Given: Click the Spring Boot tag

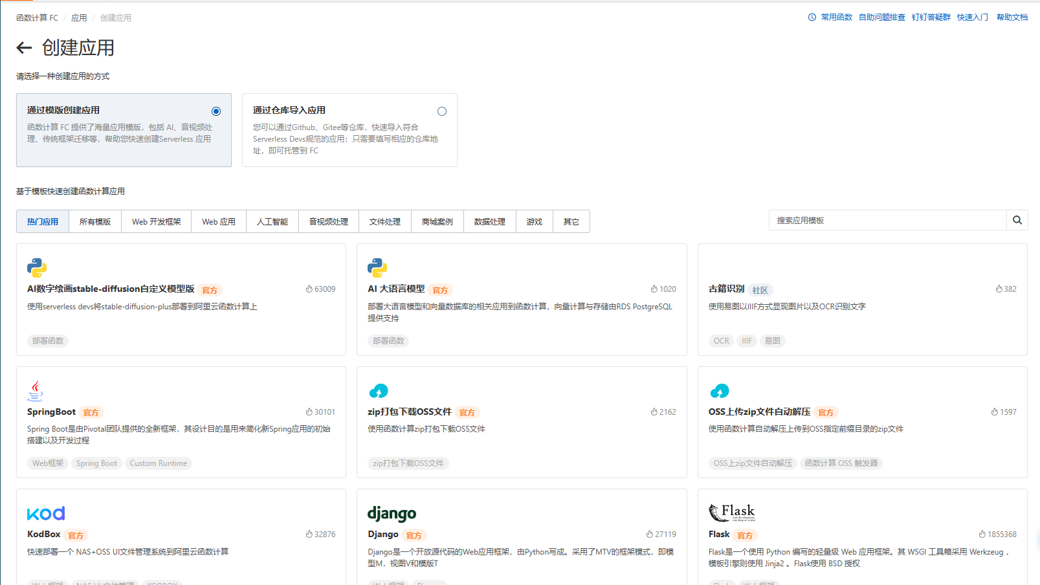Looking at the screenshot, I should tap(96, 463).
